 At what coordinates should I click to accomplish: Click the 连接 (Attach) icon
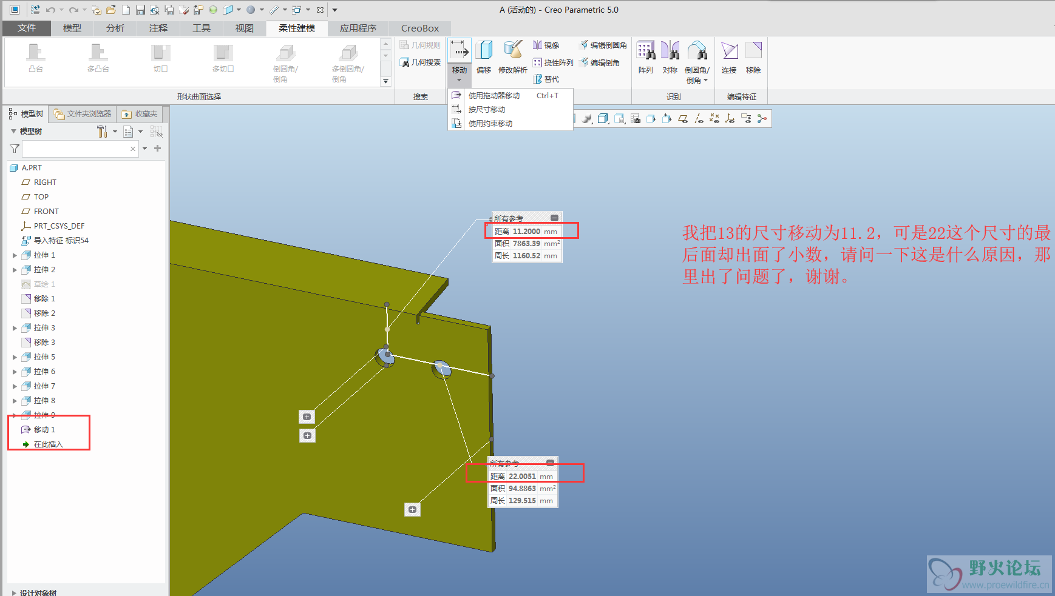(729, 51)
